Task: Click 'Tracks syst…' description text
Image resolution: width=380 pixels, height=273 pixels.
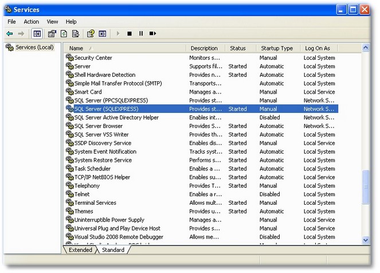Action: pos(206,151)
